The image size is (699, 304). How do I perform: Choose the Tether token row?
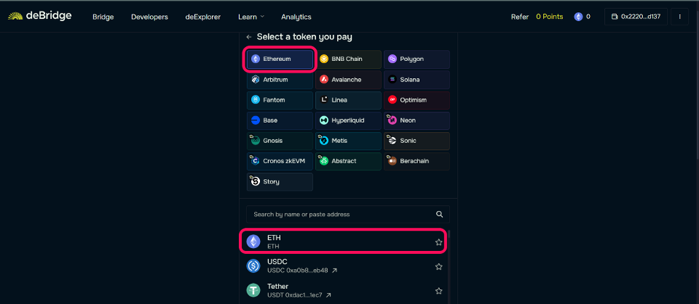click(x=344, y=291)
